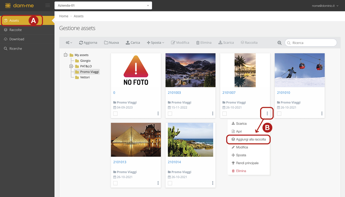The height and width of the screenshot is (197, 345).
Task: Open Ricerche in the sidebar
Action: click(27, 48)
